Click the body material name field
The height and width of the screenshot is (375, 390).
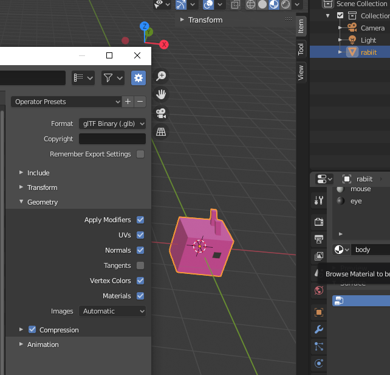(x=371, y=250)
